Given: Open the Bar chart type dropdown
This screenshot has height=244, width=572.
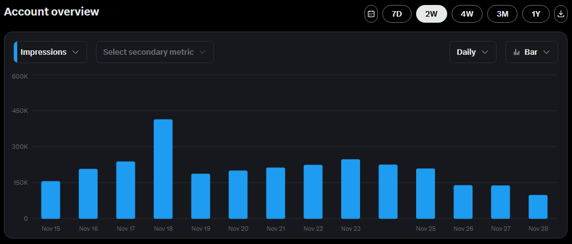Looking at the screenshot, I should 531,52.
